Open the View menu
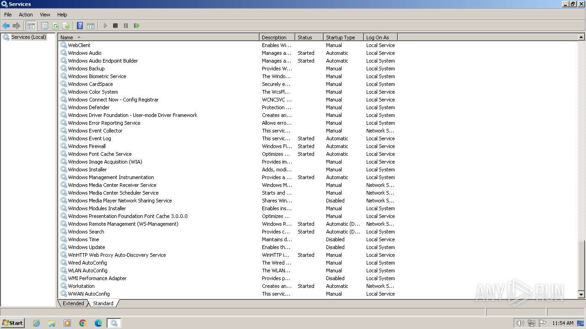 [45, 15]
